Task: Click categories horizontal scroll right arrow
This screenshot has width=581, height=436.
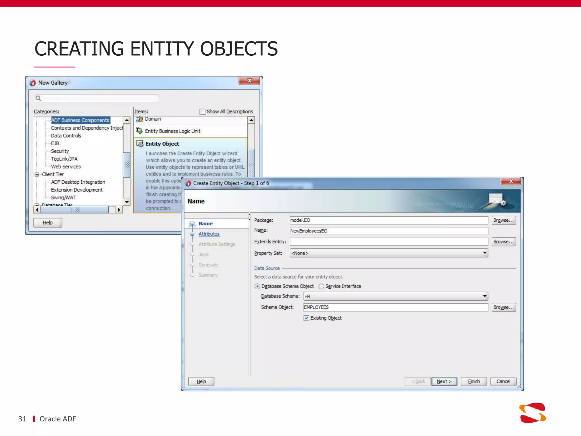Action: tap(119, 210)
